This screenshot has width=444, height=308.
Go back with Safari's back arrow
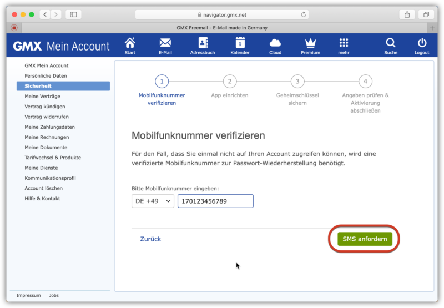[45, 14]
